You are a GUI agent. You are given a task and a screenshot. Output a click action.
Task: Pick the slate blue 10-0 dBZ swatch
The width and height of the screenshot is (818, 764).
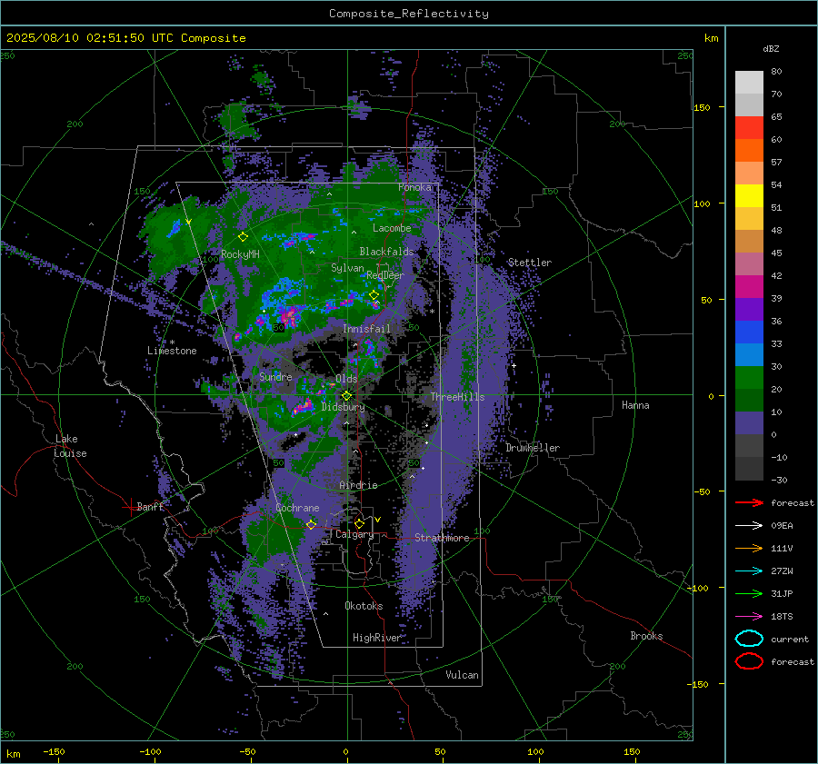[x=749, y=423]
